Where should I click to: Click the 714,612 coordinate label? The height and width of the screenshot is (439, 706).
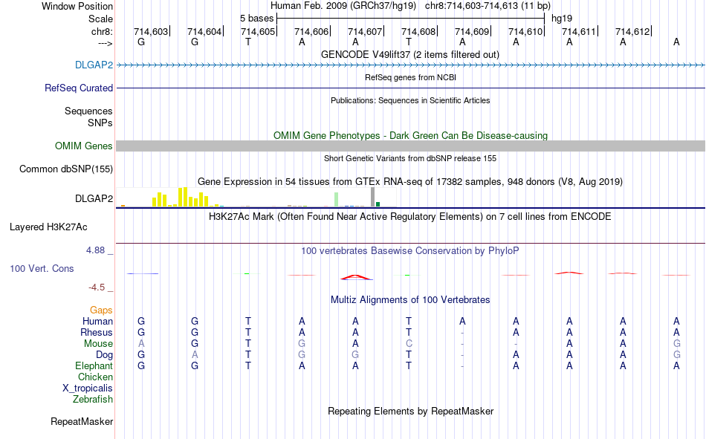coord(632,31)
